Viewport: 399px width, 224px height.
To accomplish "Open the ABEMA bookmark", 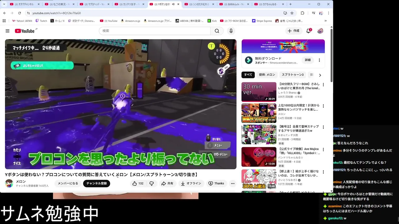I will point(189,21).
